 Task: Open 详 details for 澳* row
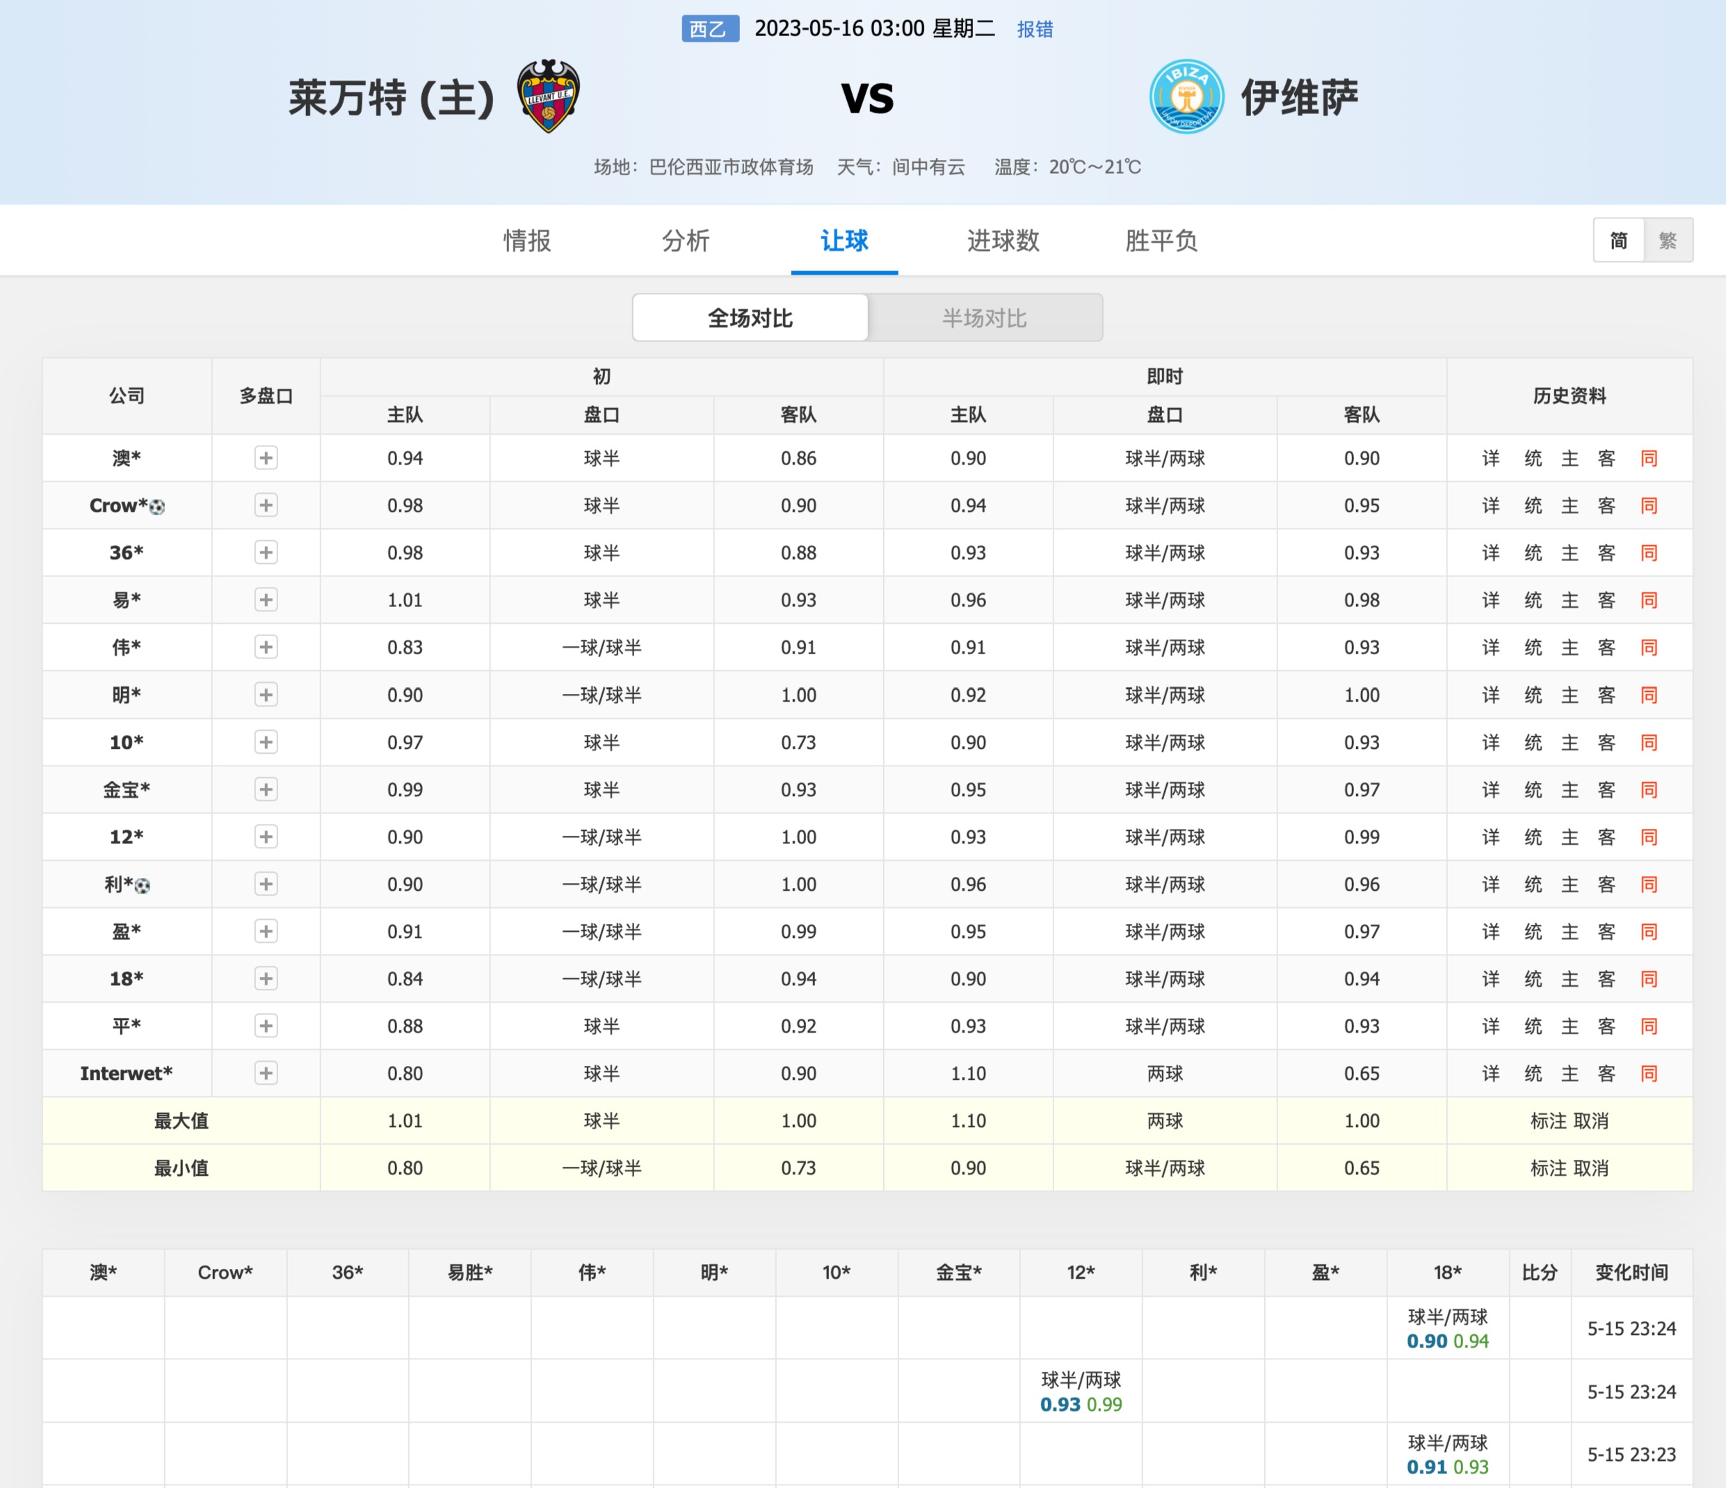click(x=1490, y=458)
